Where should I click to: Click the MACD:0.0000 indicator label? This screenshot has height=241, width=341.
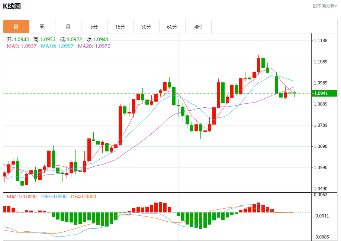(x=22, y=197)
